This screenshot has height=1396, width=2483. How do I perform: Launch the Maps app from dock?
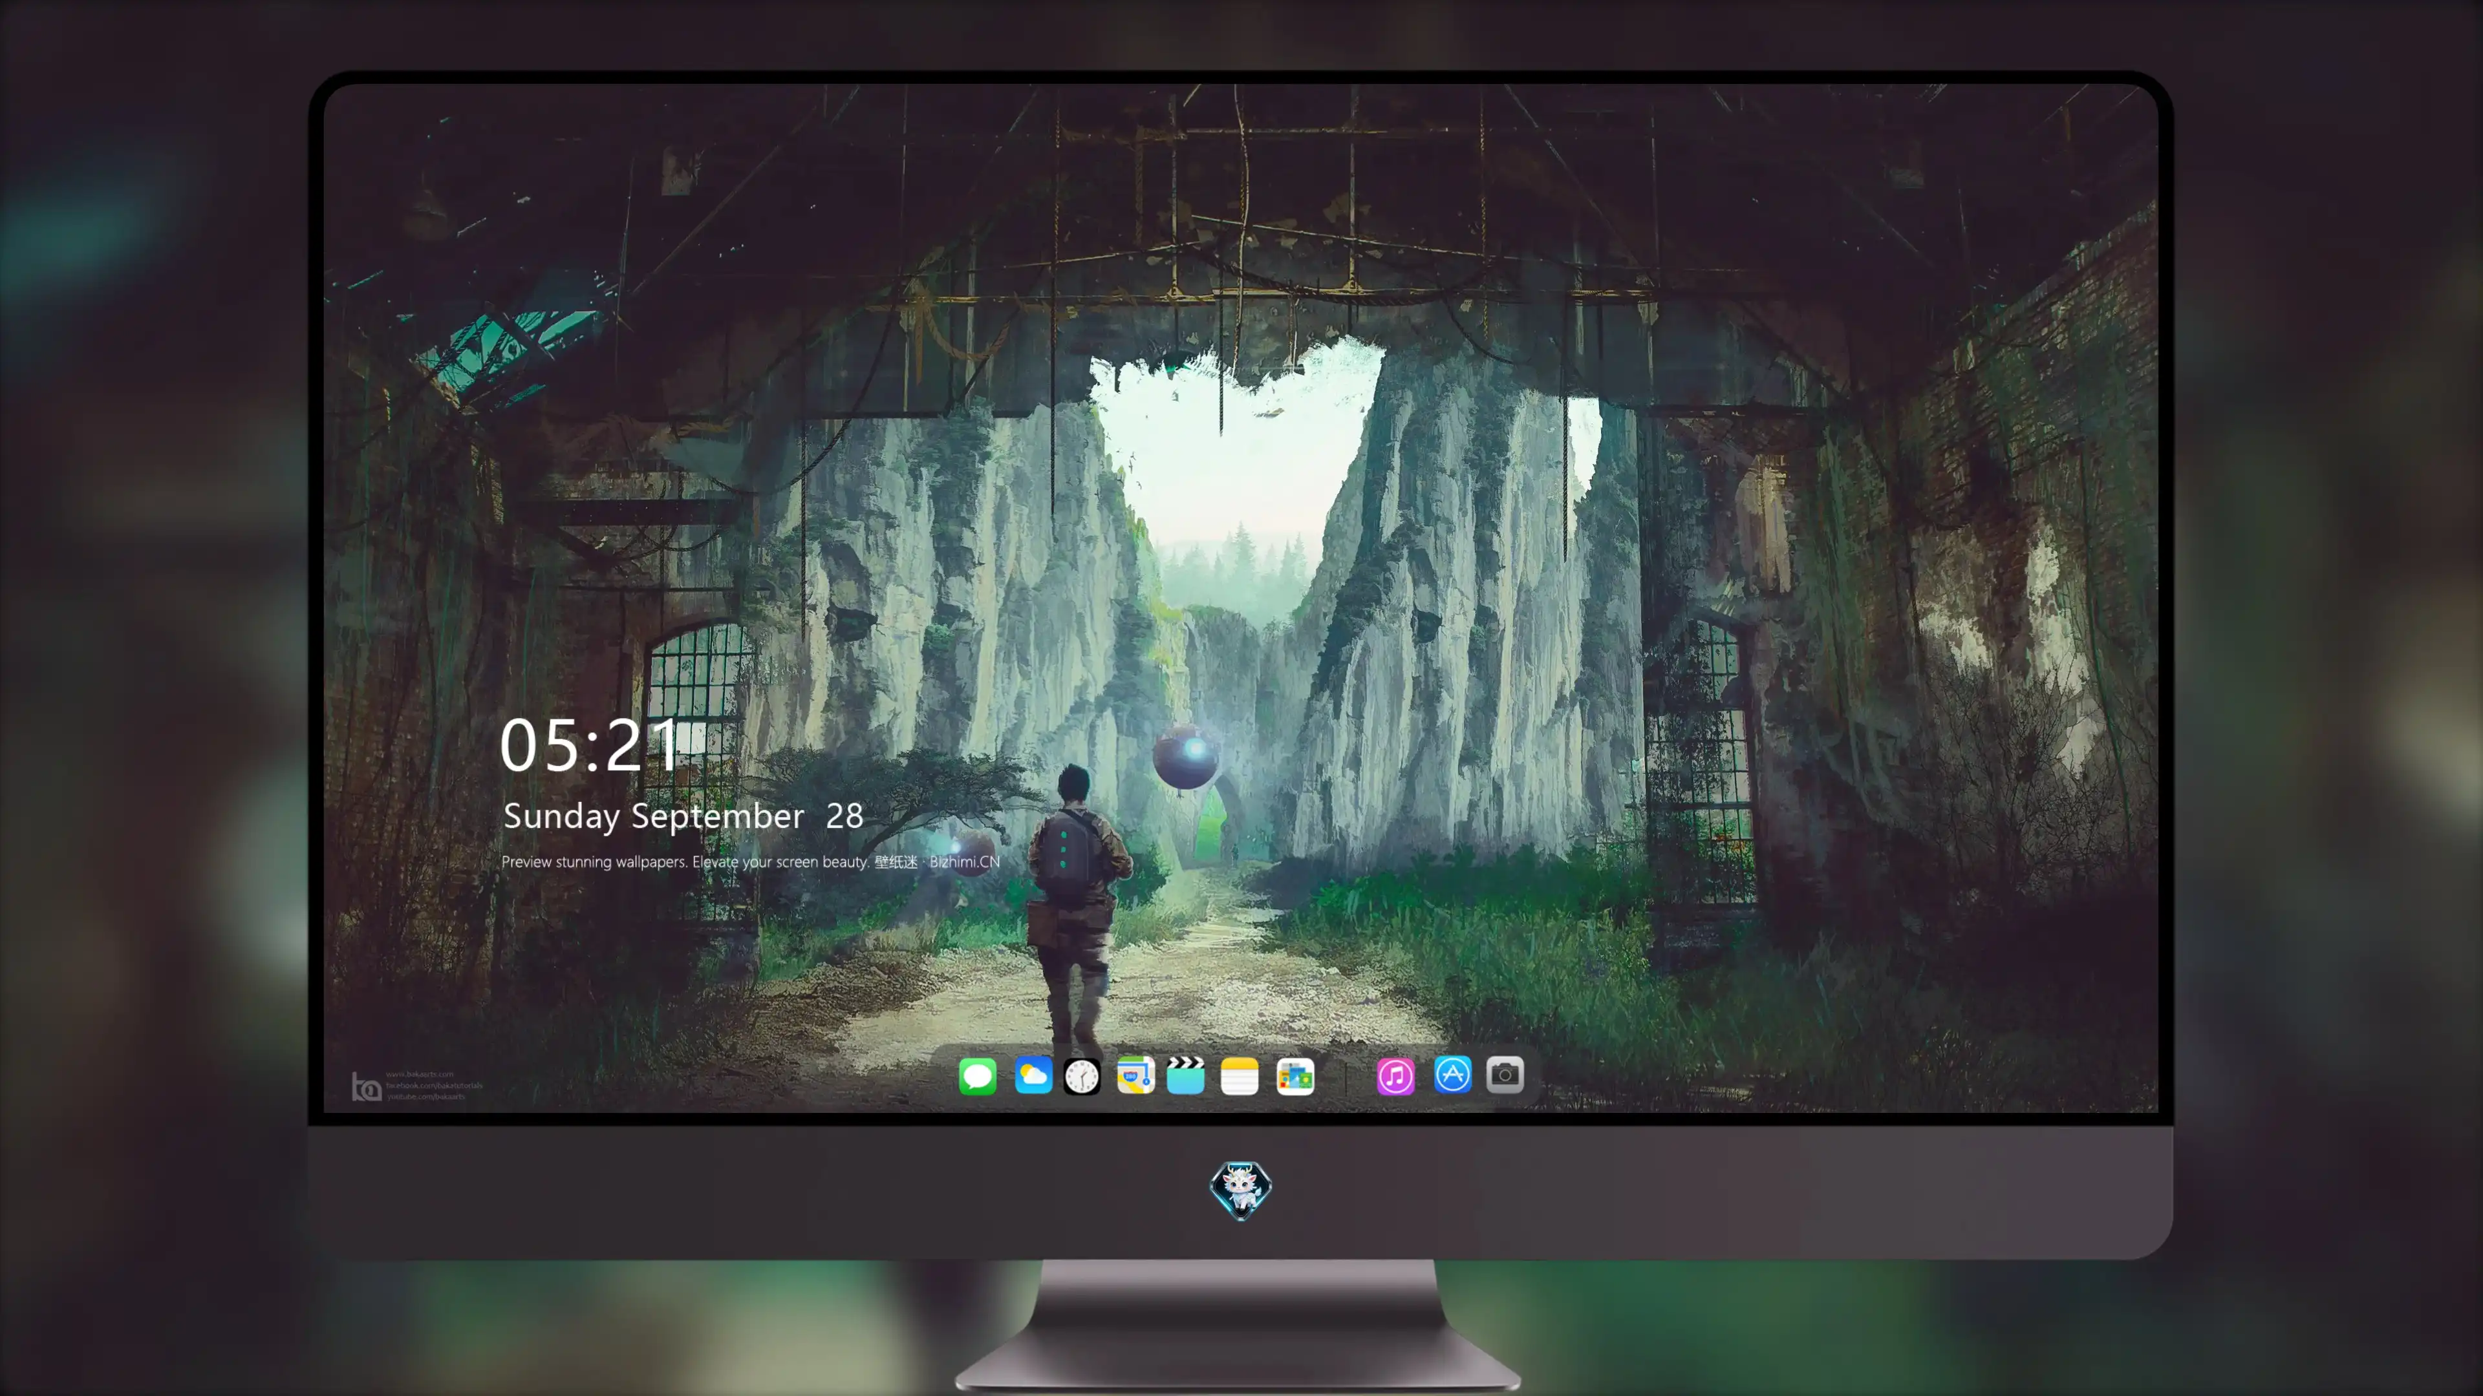(1135, 1075)
